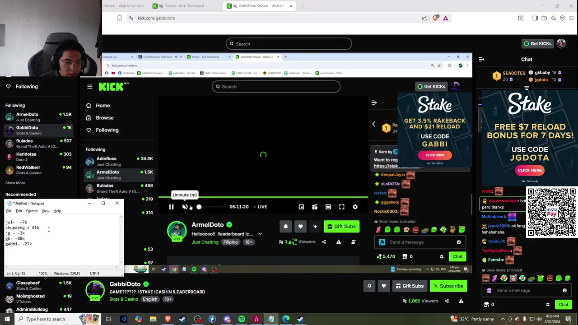Screen dimensions: 578x325
Task: Open emoji picker in outer chat input
Action: tap(564, 291)
